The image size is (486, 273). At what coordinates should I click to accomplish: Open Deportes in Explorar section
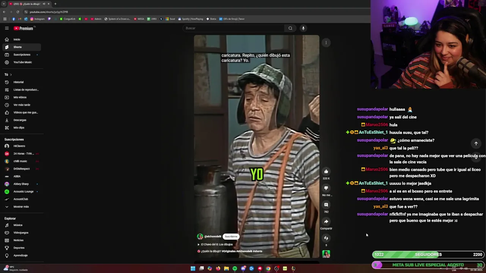coord(21,248)
